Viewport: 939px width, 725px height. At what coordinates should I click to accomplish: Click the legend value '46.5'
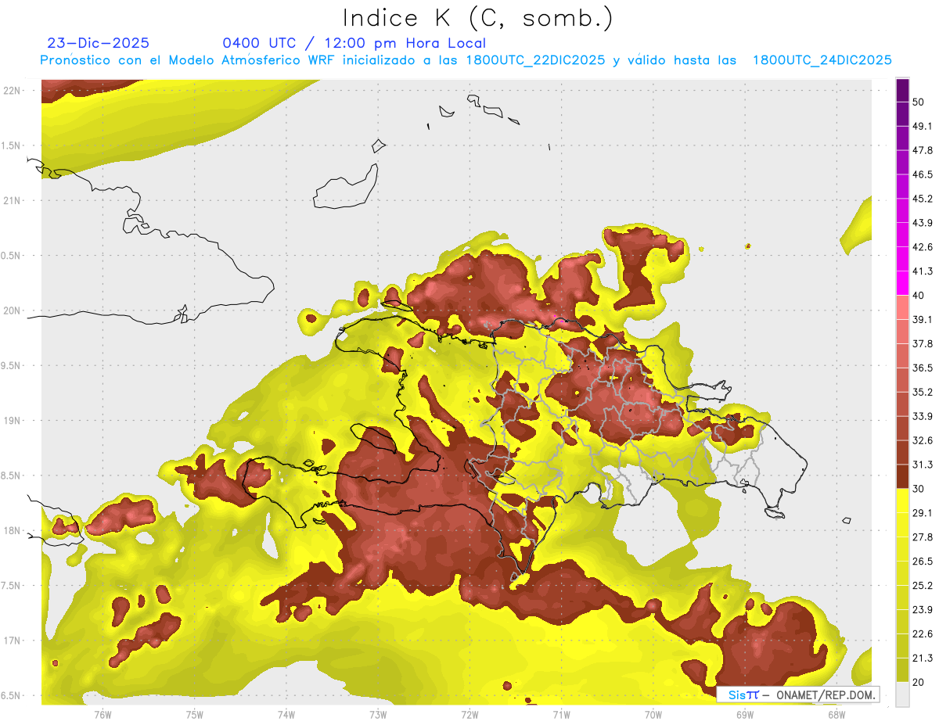click(923, 175)
